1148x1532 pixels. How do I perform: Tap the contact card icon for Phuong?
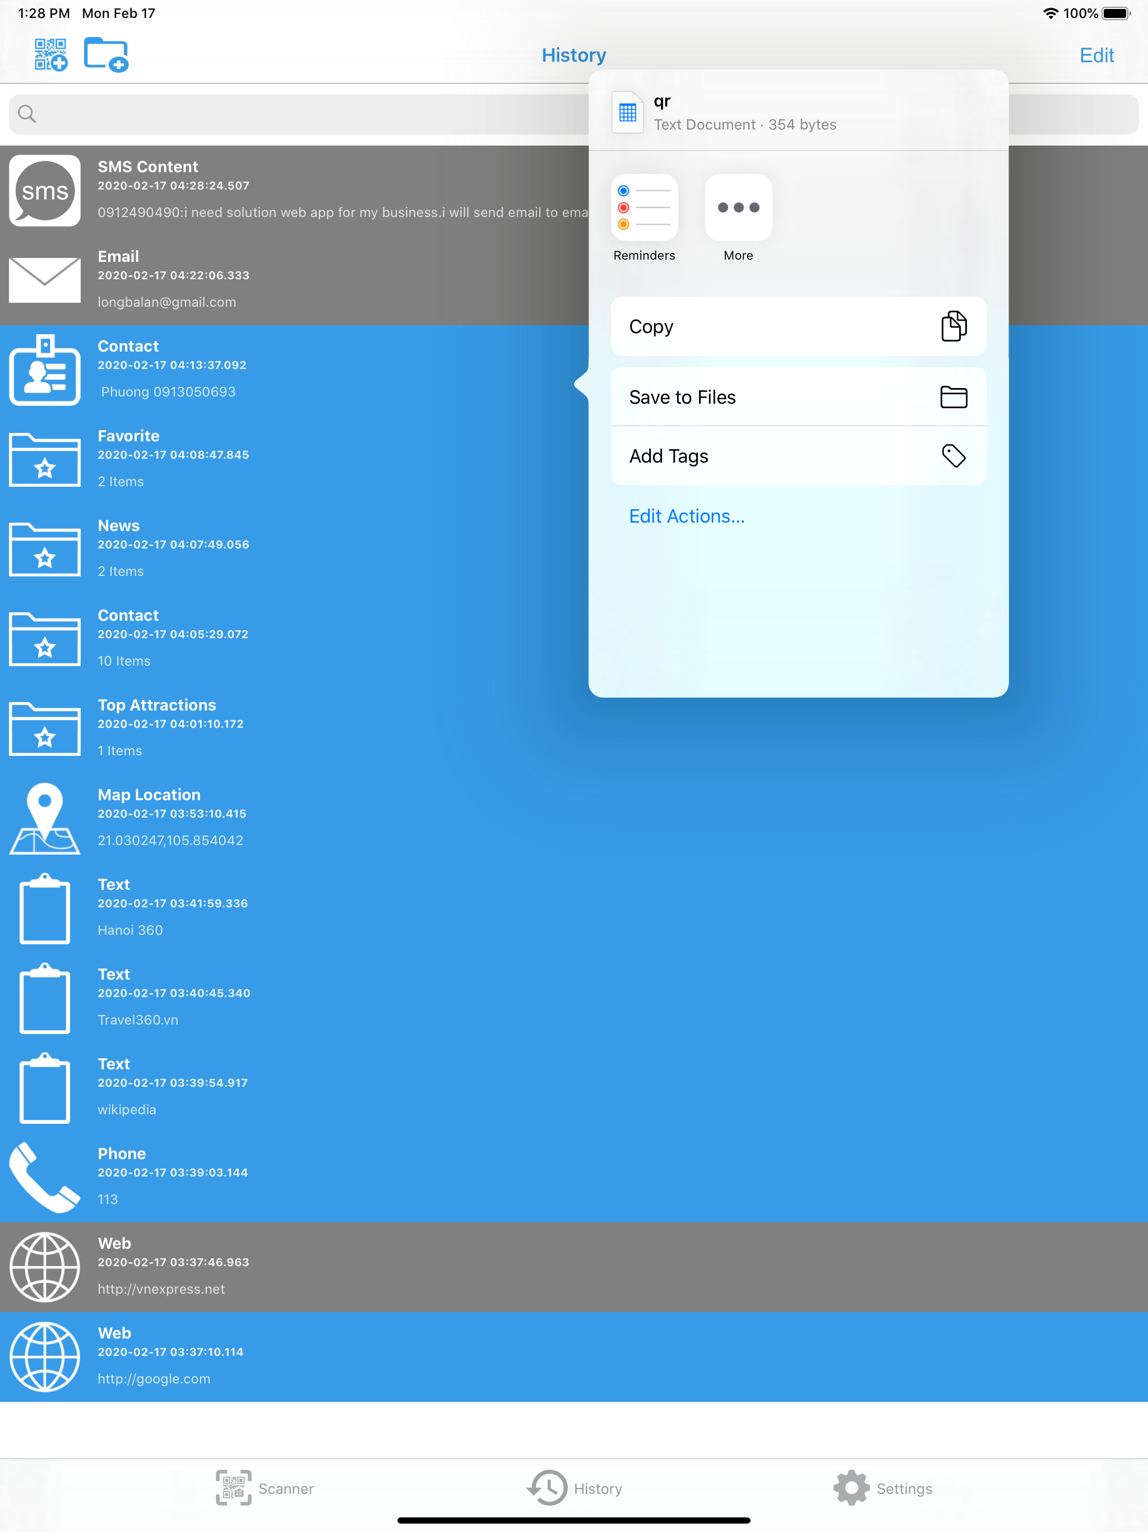[45, 370]
